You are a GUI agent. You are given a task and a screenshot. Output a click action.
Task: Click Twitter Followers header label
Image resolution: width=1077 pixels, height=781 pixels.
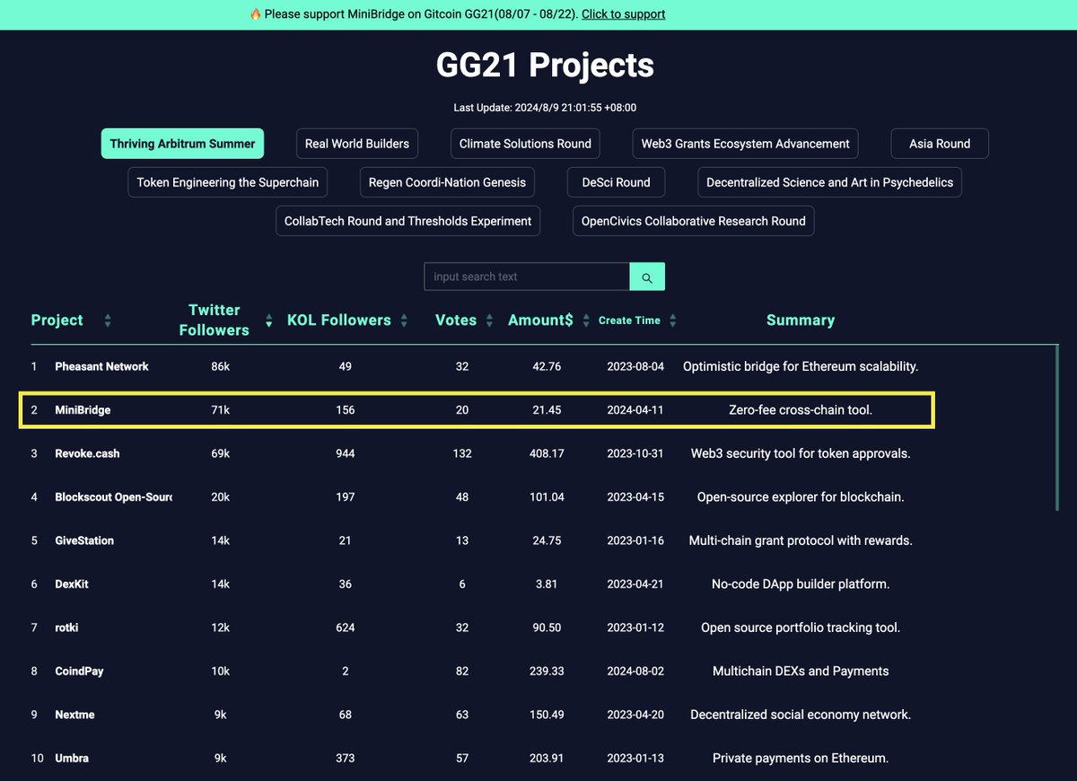coord(214,320)
